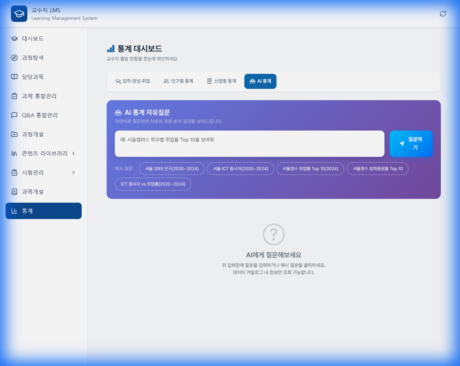Click the compass icon for 과정탐색
This screenshot has width=460, height=366.
pos(14,58)
